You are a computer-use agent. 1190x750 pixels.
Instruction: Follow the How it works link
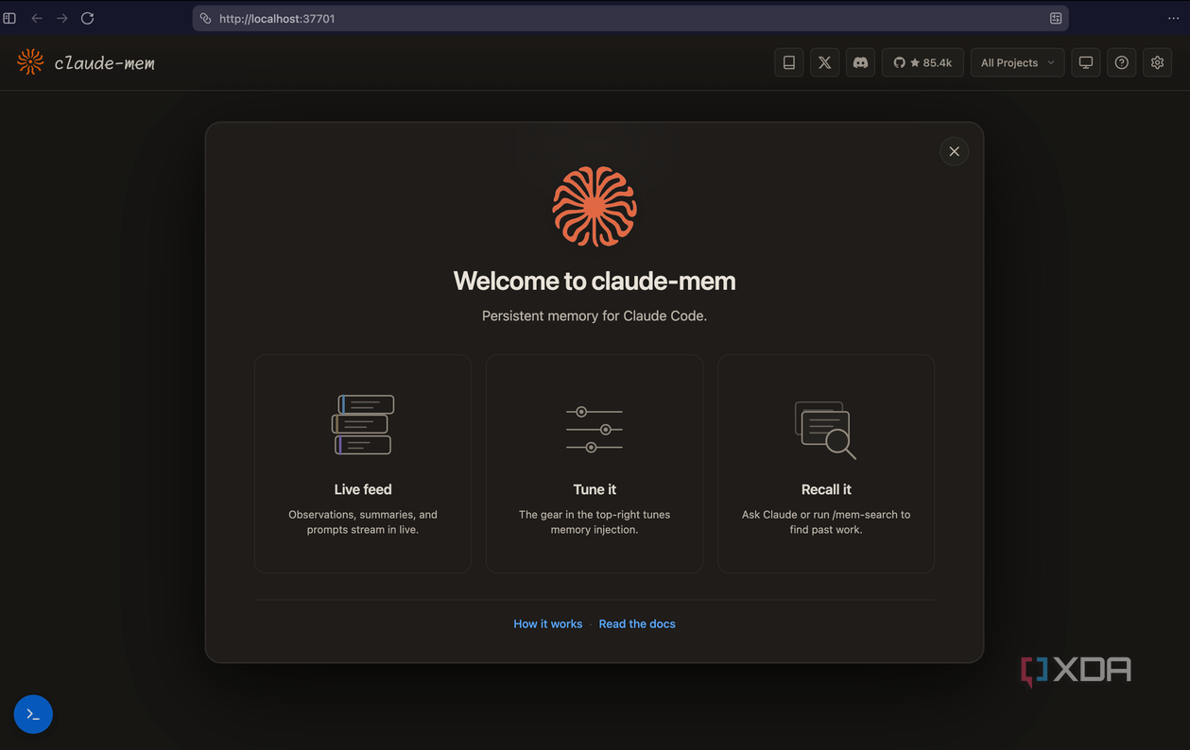(x=548, y=623)
